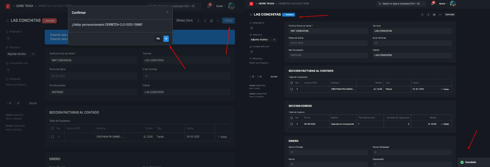490x167 pixels.
Task: Open the notifications bell on the Validado page
Action: (x=432, y=4)
